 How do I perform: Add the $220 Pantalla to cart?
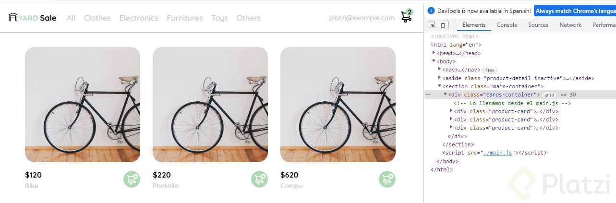[x=259, y=179]
